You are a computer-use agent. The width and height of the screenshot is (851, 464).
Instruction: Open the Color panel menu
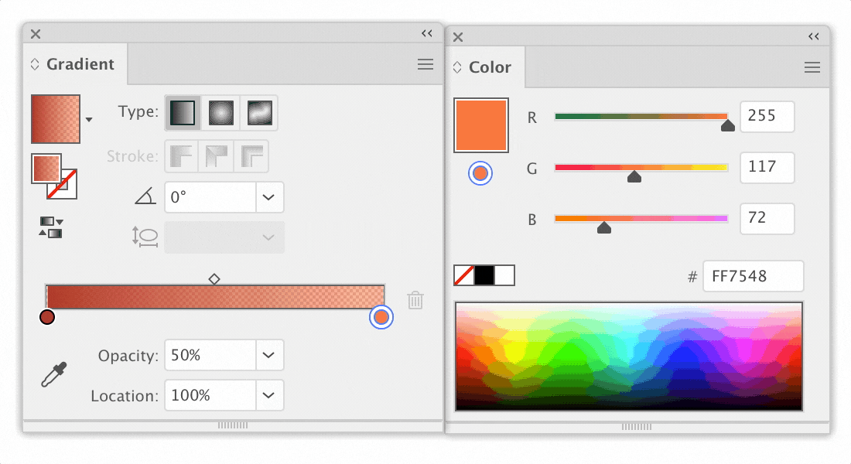pyautogui.click(x=812, y=67)
